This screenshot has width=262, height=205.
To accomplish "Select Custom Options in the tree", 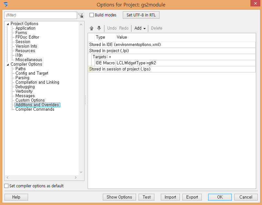I will [x=30, y=100].
